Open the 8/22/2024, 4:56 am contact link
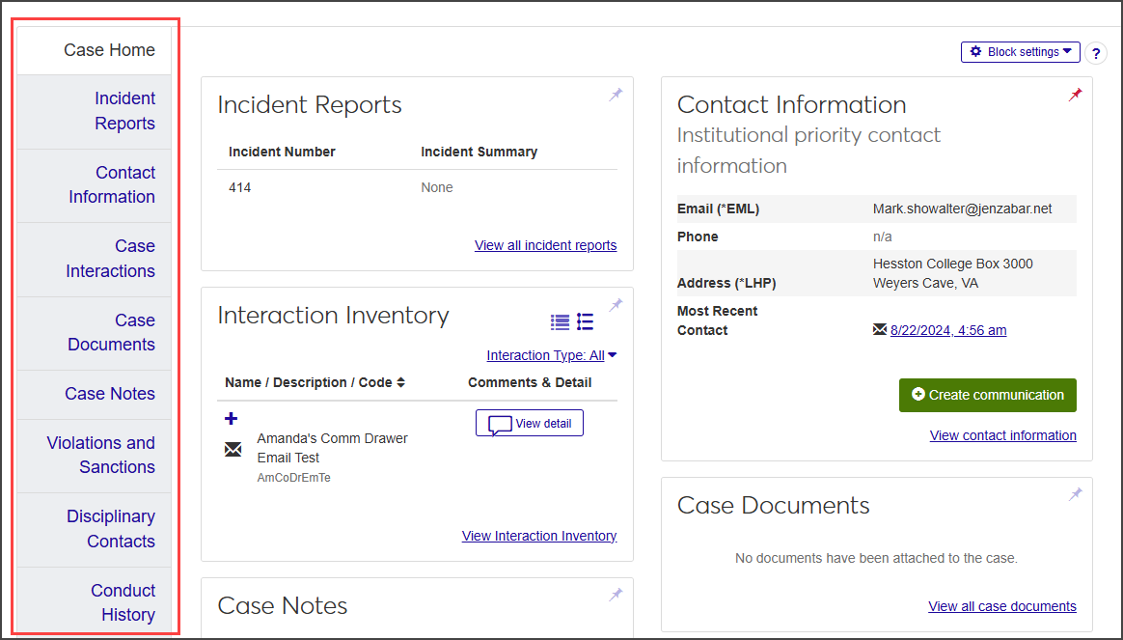The height and width of the screenshot is (640, 1123). point(947,330)
